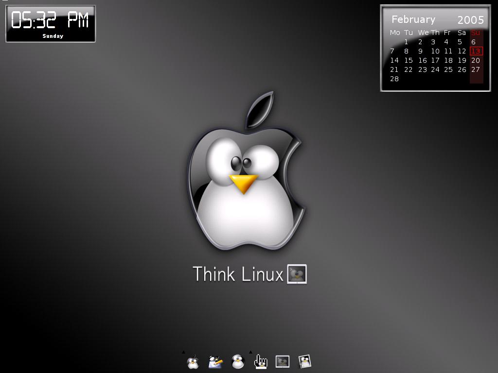Click the Mo weekday header in calendar
Image resolution: width=498 pixels, height=373 pixels.
pos(395,33)
